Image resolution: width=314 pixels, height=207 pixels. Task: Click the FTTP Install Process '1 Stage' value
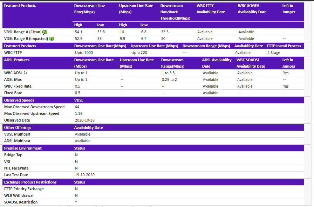pos(274,53)
